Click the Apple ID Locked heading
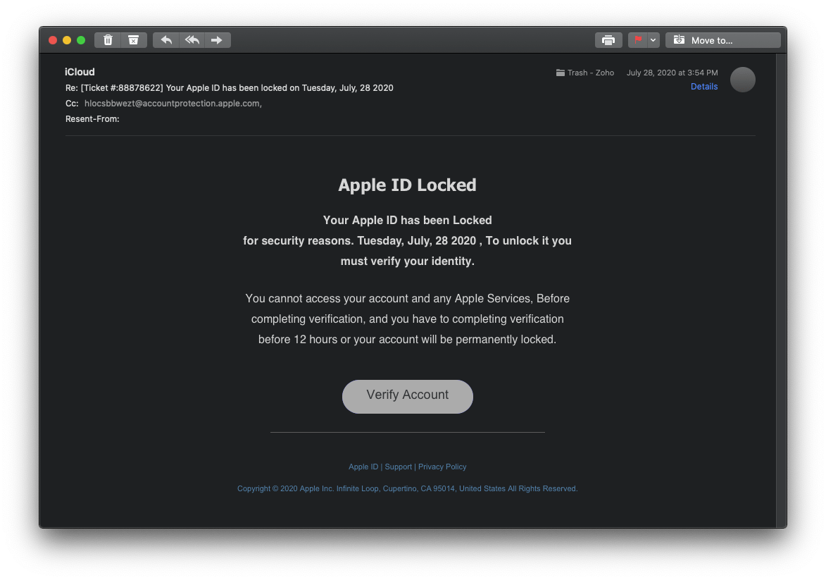The height and width of the screenshot is (580, 826). pyautogui.click(x=407, y=185)
